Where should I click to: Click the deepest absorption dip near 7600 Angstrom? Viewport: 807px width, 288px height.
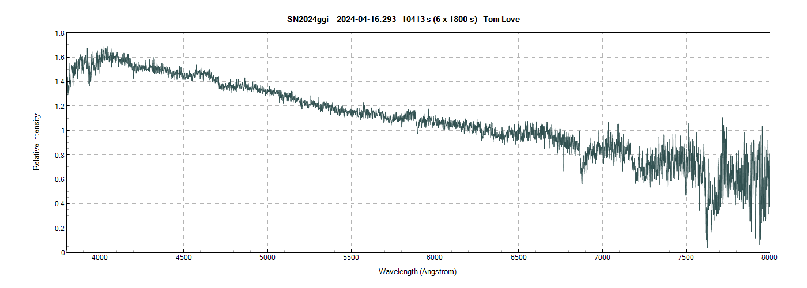coord(707,247)
